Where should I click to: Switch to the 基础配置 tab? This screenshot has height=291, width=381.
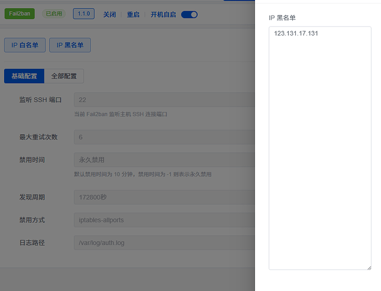pos(24,76)
